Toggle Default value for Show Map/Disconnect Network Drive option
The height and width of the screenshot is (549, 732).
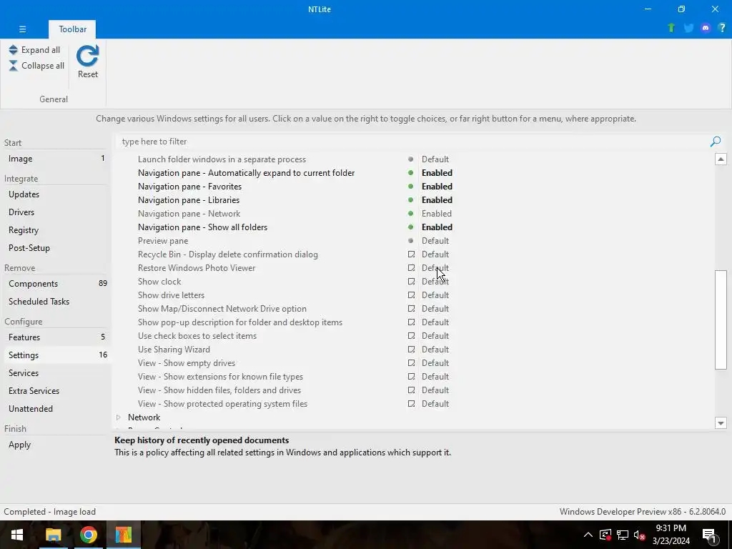pos(435,309)
